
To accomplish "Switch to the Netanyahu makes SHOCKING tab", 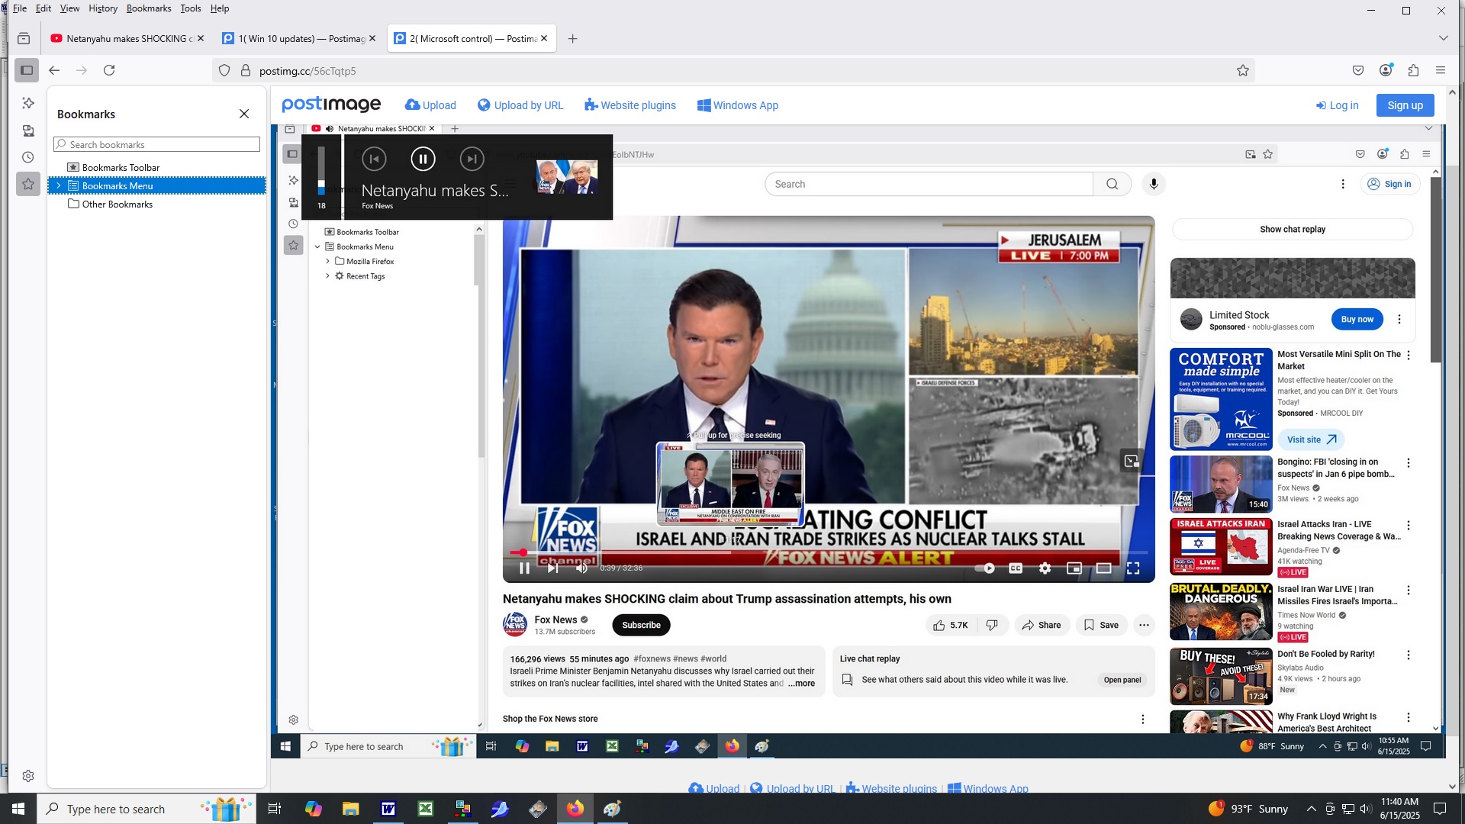I will [122, 38].
